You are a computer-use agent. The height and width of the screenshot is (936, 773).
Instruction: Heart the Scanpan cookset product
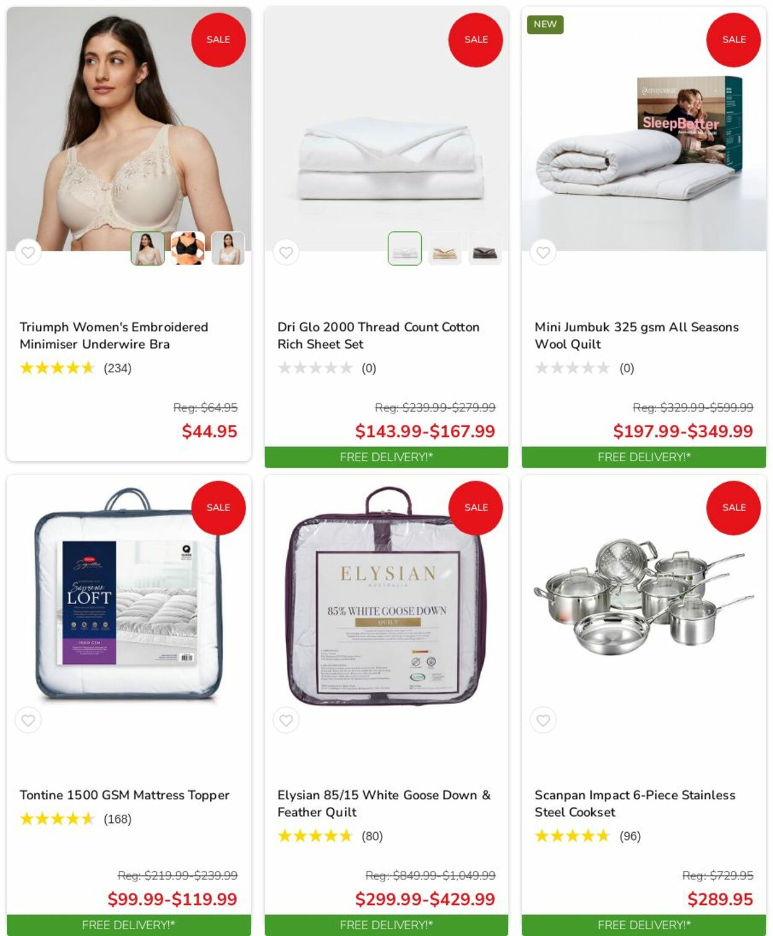click(x=543, y=720)
